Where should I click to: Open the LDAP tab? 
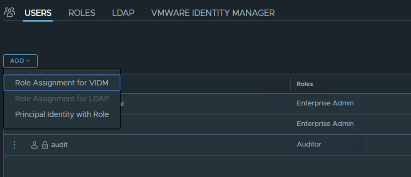point(123,13)
